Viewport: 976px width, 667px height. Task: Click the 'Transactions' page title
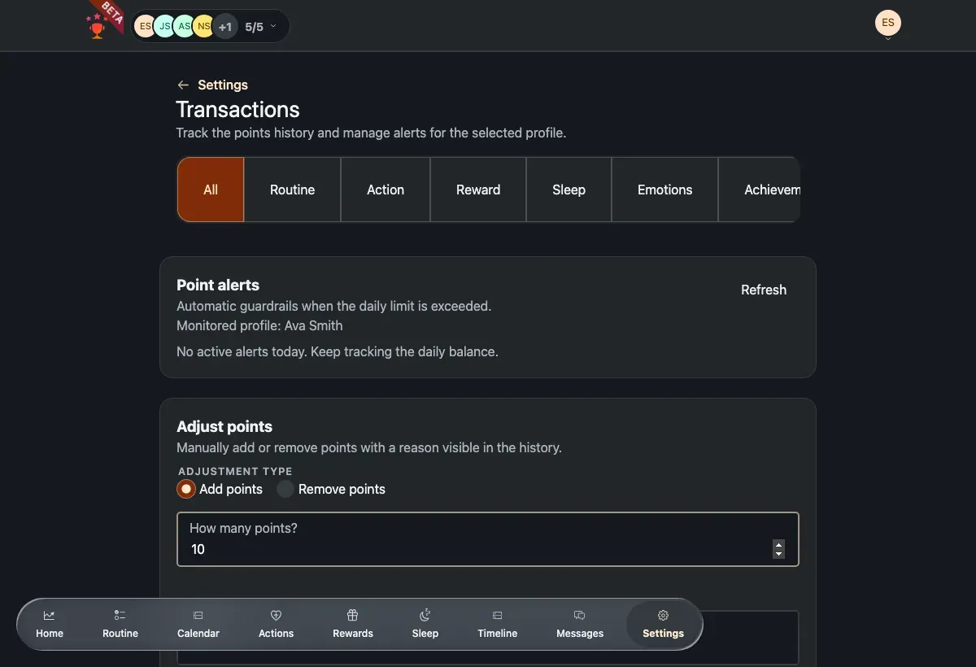[237, 110]
